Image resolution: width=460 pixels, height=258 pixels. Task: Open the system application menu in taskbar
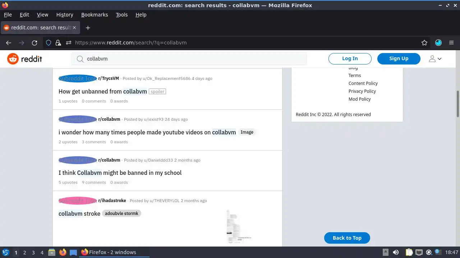click(6, 252)
